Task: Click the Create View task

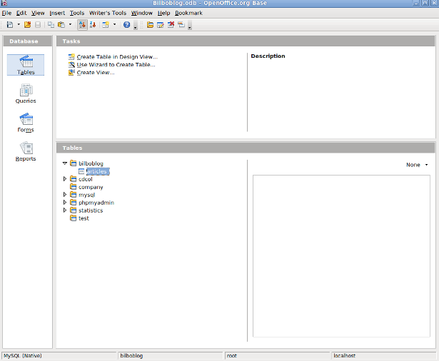Action: (96, 73)
